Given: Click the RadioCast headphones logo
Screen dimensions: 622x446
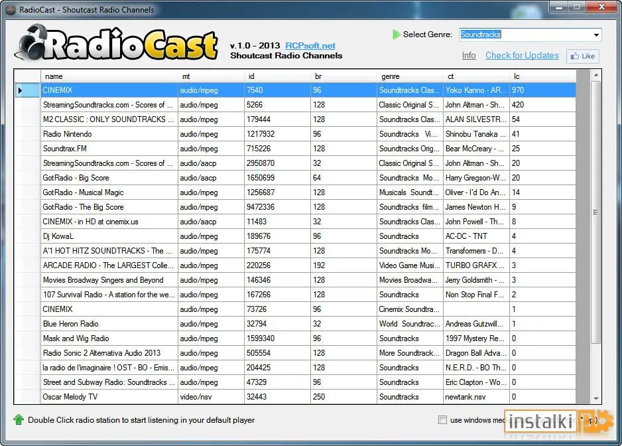Looking at the screenshot, I should [116, 44].
